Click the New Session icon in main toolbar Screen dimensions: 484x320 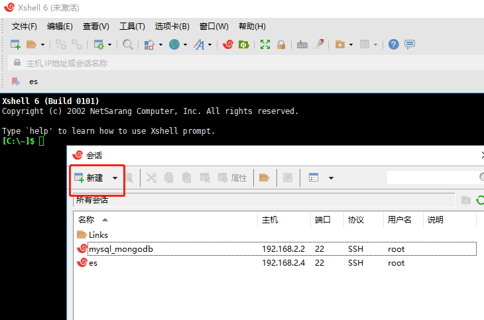(x=15, y=44)
